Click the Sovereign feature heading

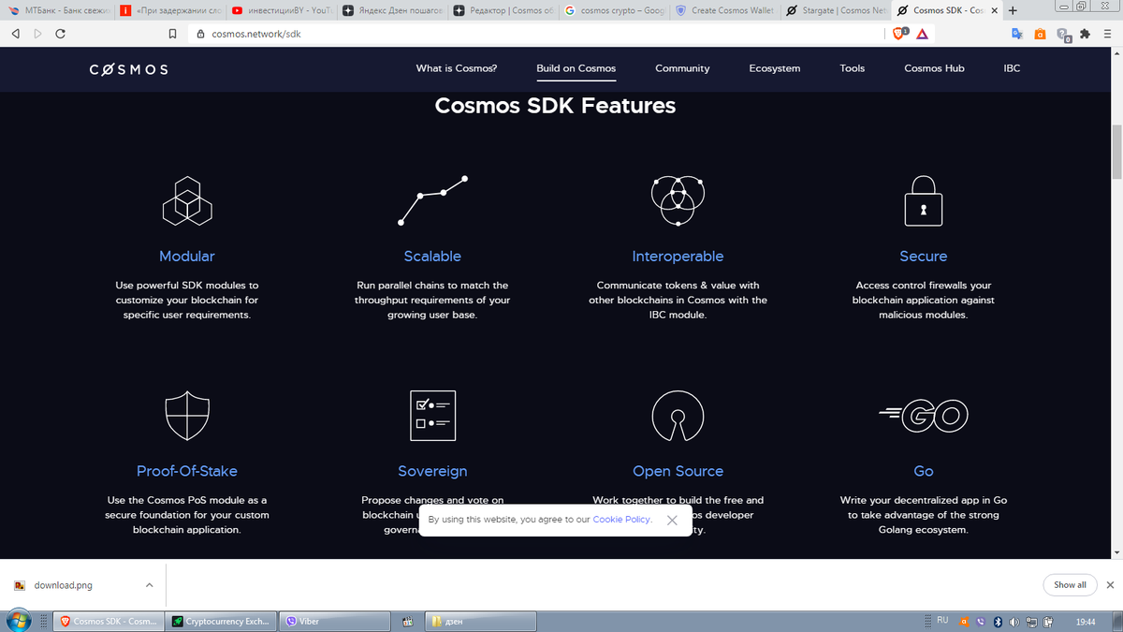pyautogui.click(x=432, y=471)
